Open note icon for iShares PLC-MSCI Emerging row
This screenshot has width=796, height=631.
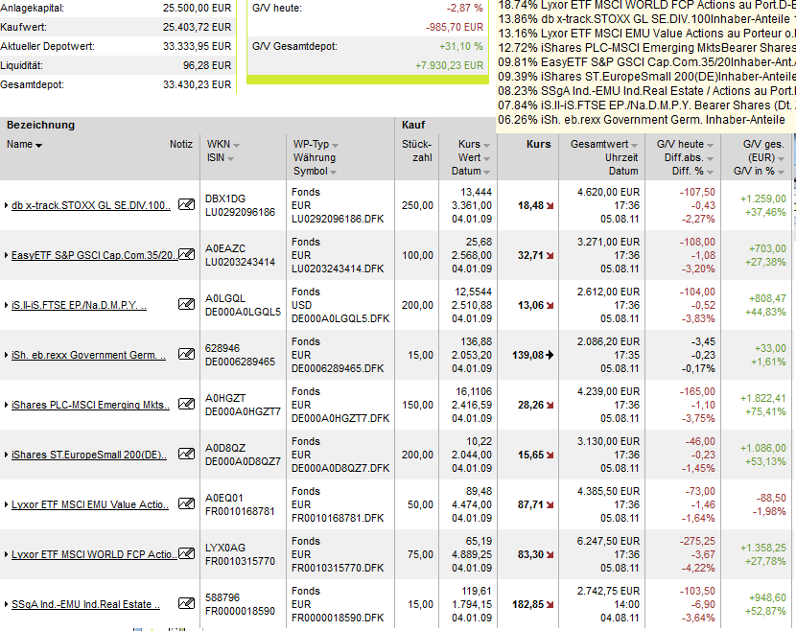186,404
